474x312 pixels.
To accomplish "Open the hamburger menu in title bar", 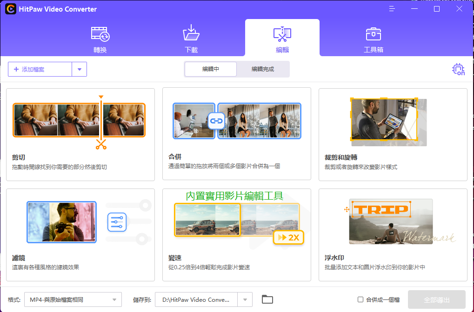I will click(x=392, y=9).
